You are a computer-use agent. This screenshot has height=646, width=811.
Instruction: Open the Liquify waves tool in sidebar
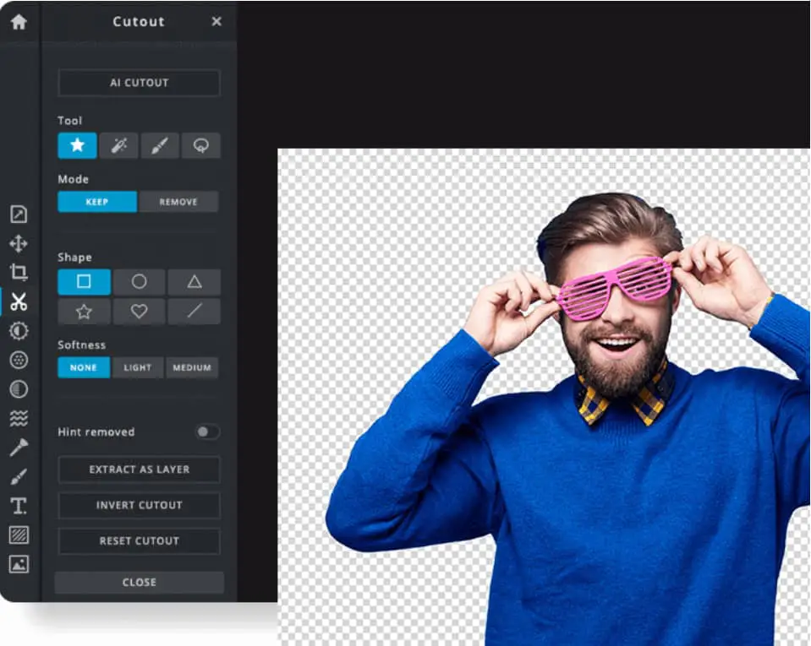click(x=19, y=418)
